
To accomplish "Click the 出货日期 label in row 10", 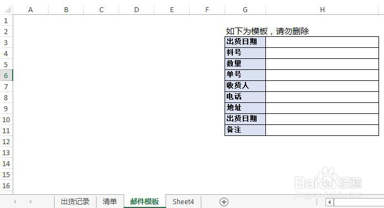I will click(245, 119).
